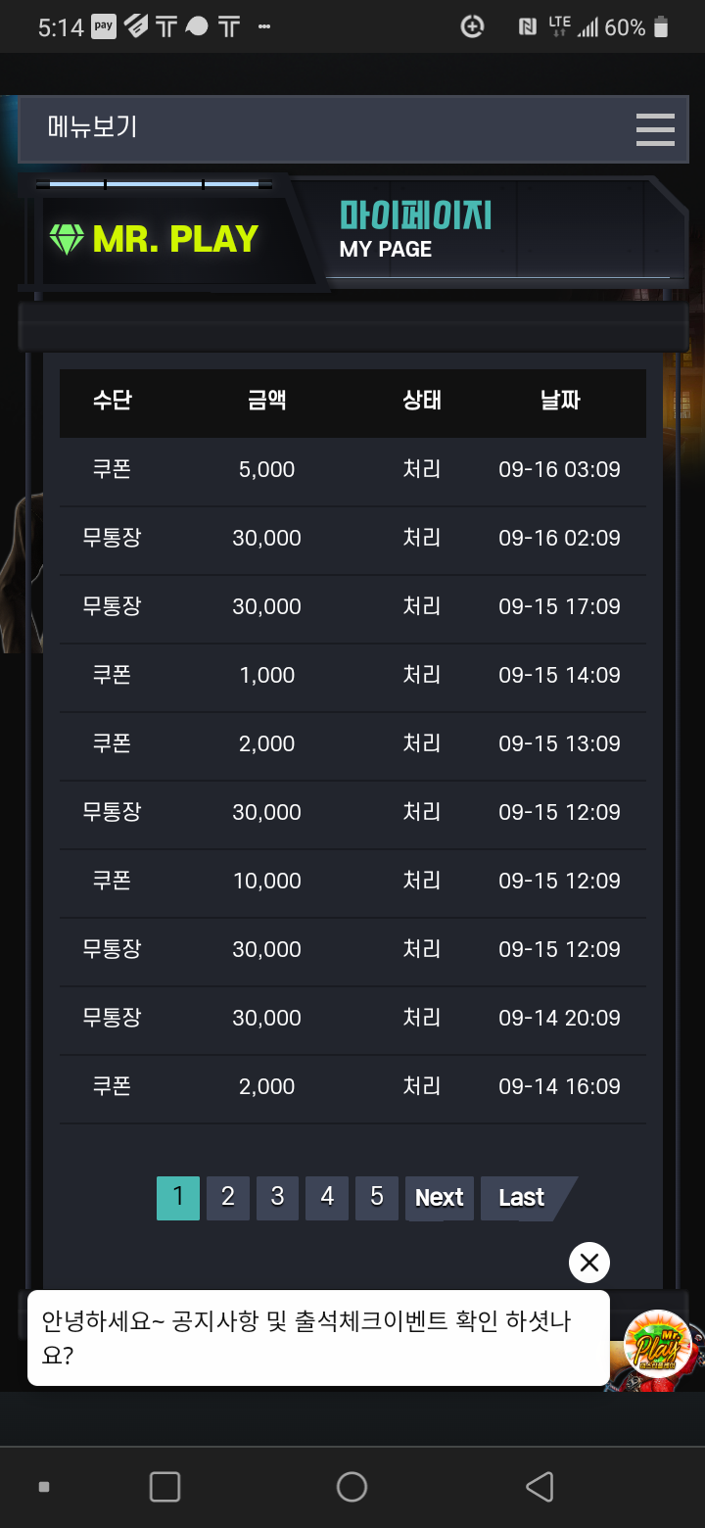Close the chat popup with X icon

589,1263
